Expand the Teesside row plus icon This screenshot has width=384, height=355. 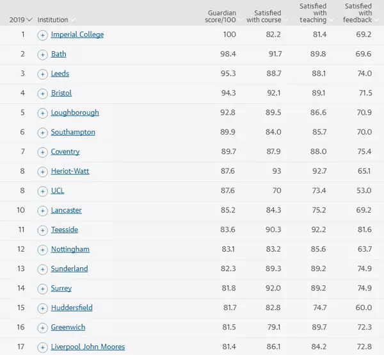(x=42, y=230)
